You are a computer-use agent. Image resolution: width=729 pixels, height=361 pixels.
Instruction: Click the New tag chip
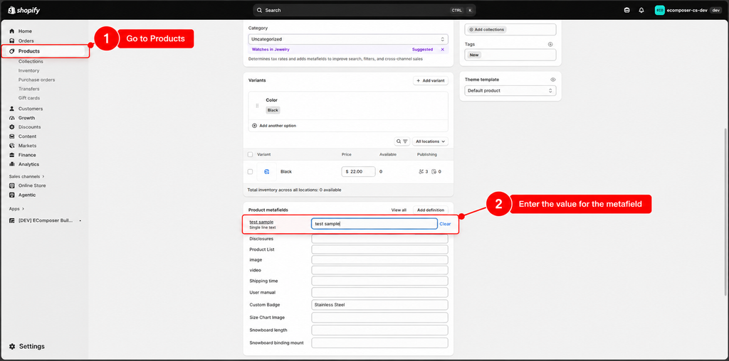click(473, 55)
